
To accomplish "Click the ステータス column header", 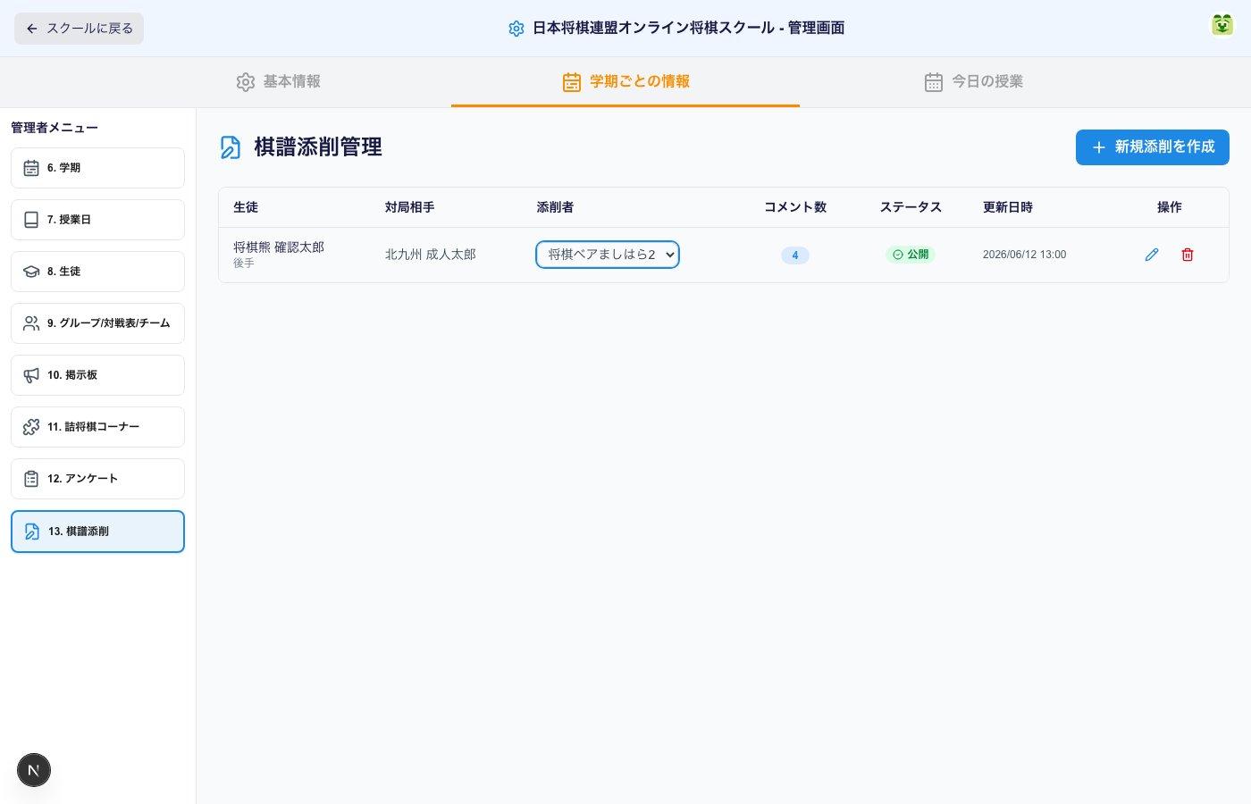I will click(x=911, y=207).
